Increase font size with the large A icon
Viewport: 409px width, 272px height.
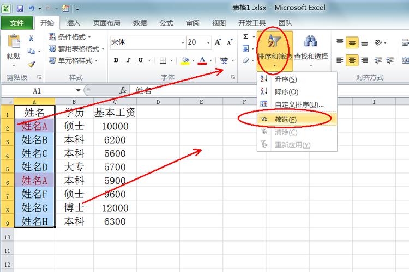(x=218, y=42)
